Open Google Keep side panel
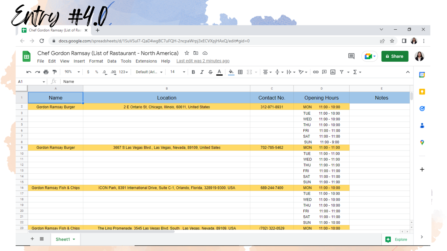Viewport: 447px width, 251px height. pyautogui.click(x=422, y=92)
